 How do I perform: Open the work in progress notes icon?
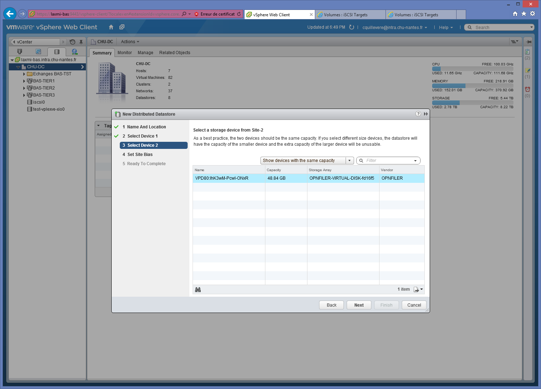pos(528,70)
